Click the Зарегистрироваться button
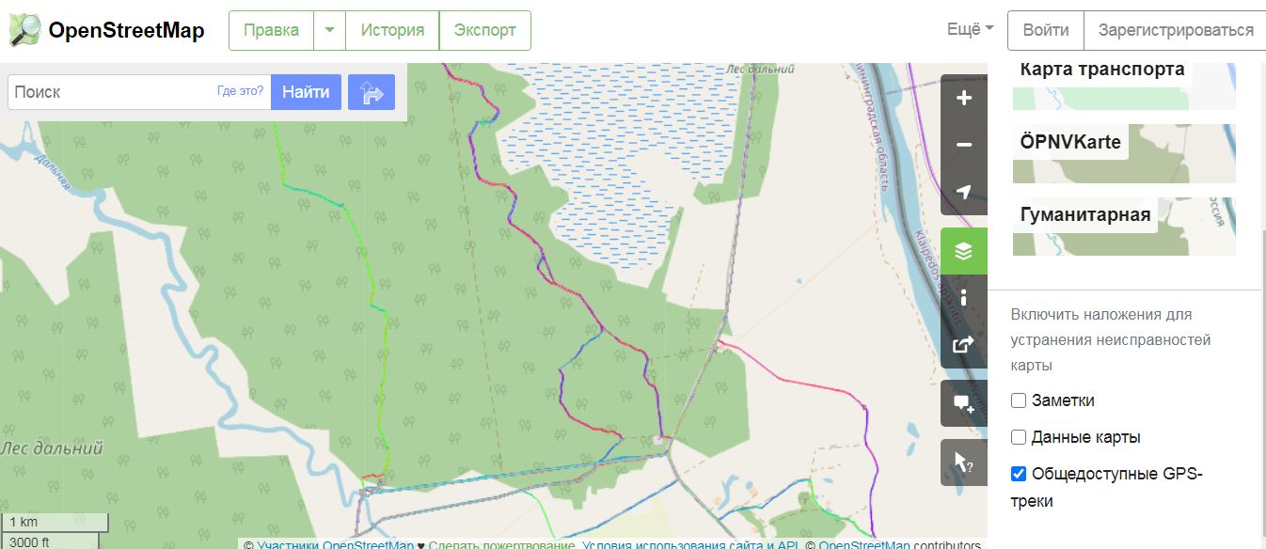 coord(1175,30)
